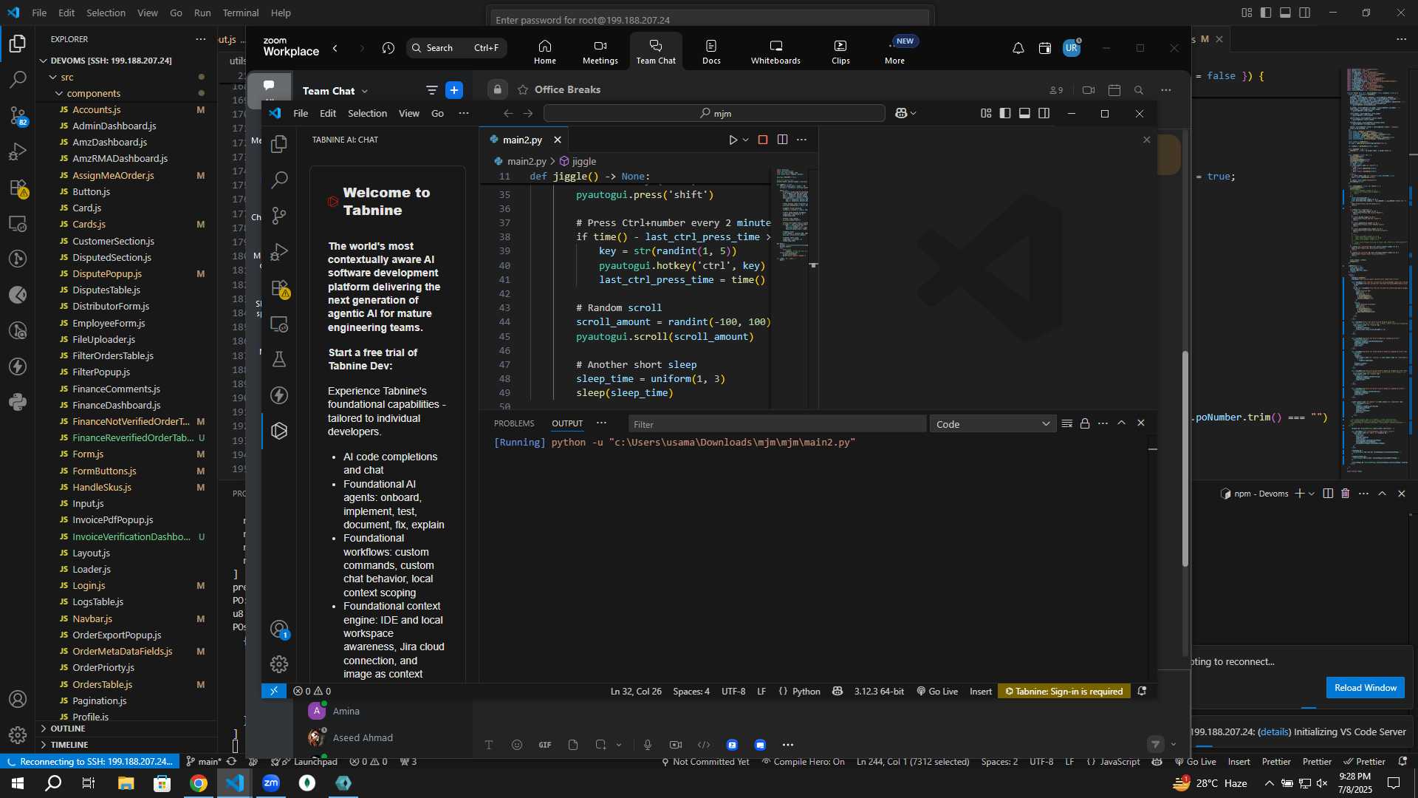Toggle Go Live server in front VS Code
The image size is (1418, 798).
point(937,692)
